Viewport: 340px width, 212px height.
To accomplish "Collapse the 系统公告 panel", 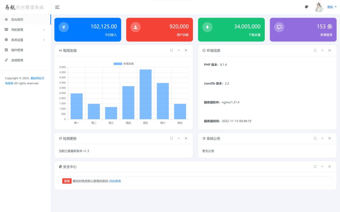I will click(322, 138).
